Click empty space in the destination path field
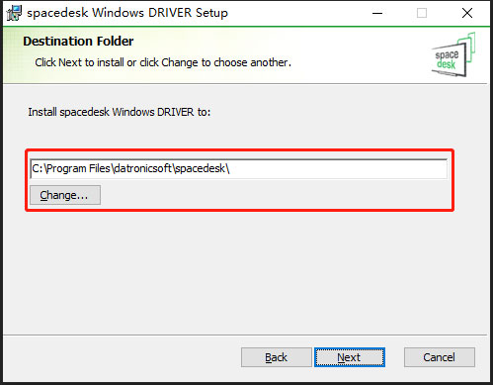This screenshot has height=385, width=493. click(x=338, y=169)
